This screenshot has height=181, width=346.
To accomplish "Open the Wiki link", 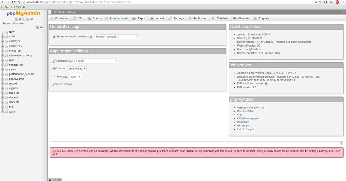I will [240, 115].
